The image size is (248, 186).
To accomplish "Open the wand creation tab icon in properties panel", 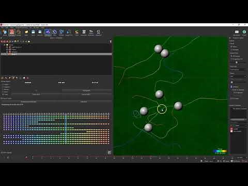I will (x=6, y=78).
